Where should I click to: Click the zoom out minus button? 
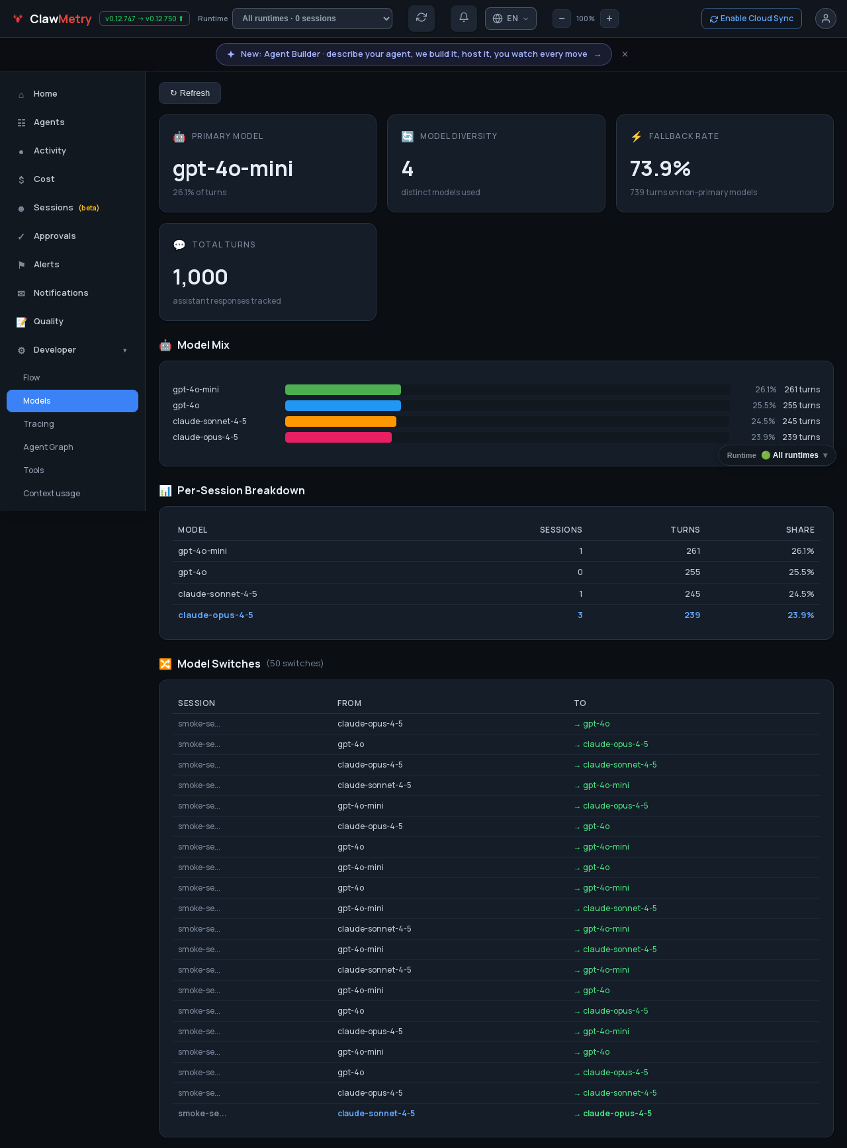point(562,19)
